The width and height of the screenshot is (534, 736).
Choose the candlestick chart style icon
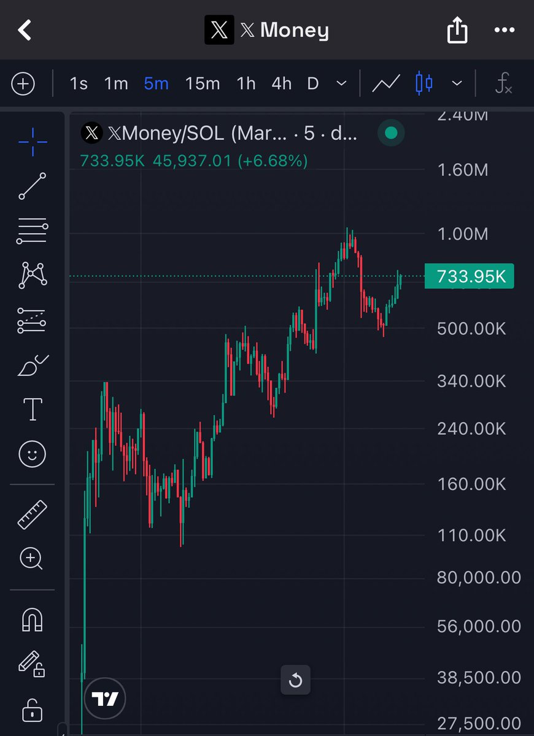tap(424, 83)
